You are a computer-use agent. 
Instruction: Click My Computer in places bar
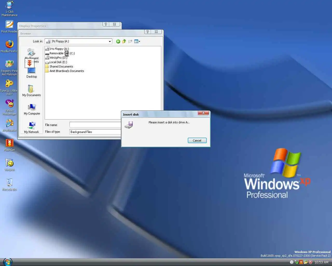[32, 109]
